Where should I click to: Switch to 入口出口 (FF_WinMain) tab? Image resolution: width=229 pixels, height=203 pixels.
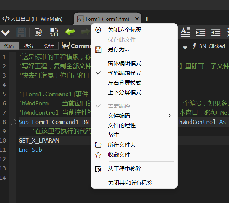click(33, 19)
